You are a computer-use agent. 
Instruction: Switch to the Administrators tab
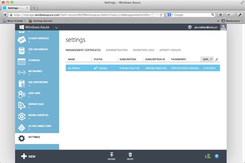pos(116,50)
